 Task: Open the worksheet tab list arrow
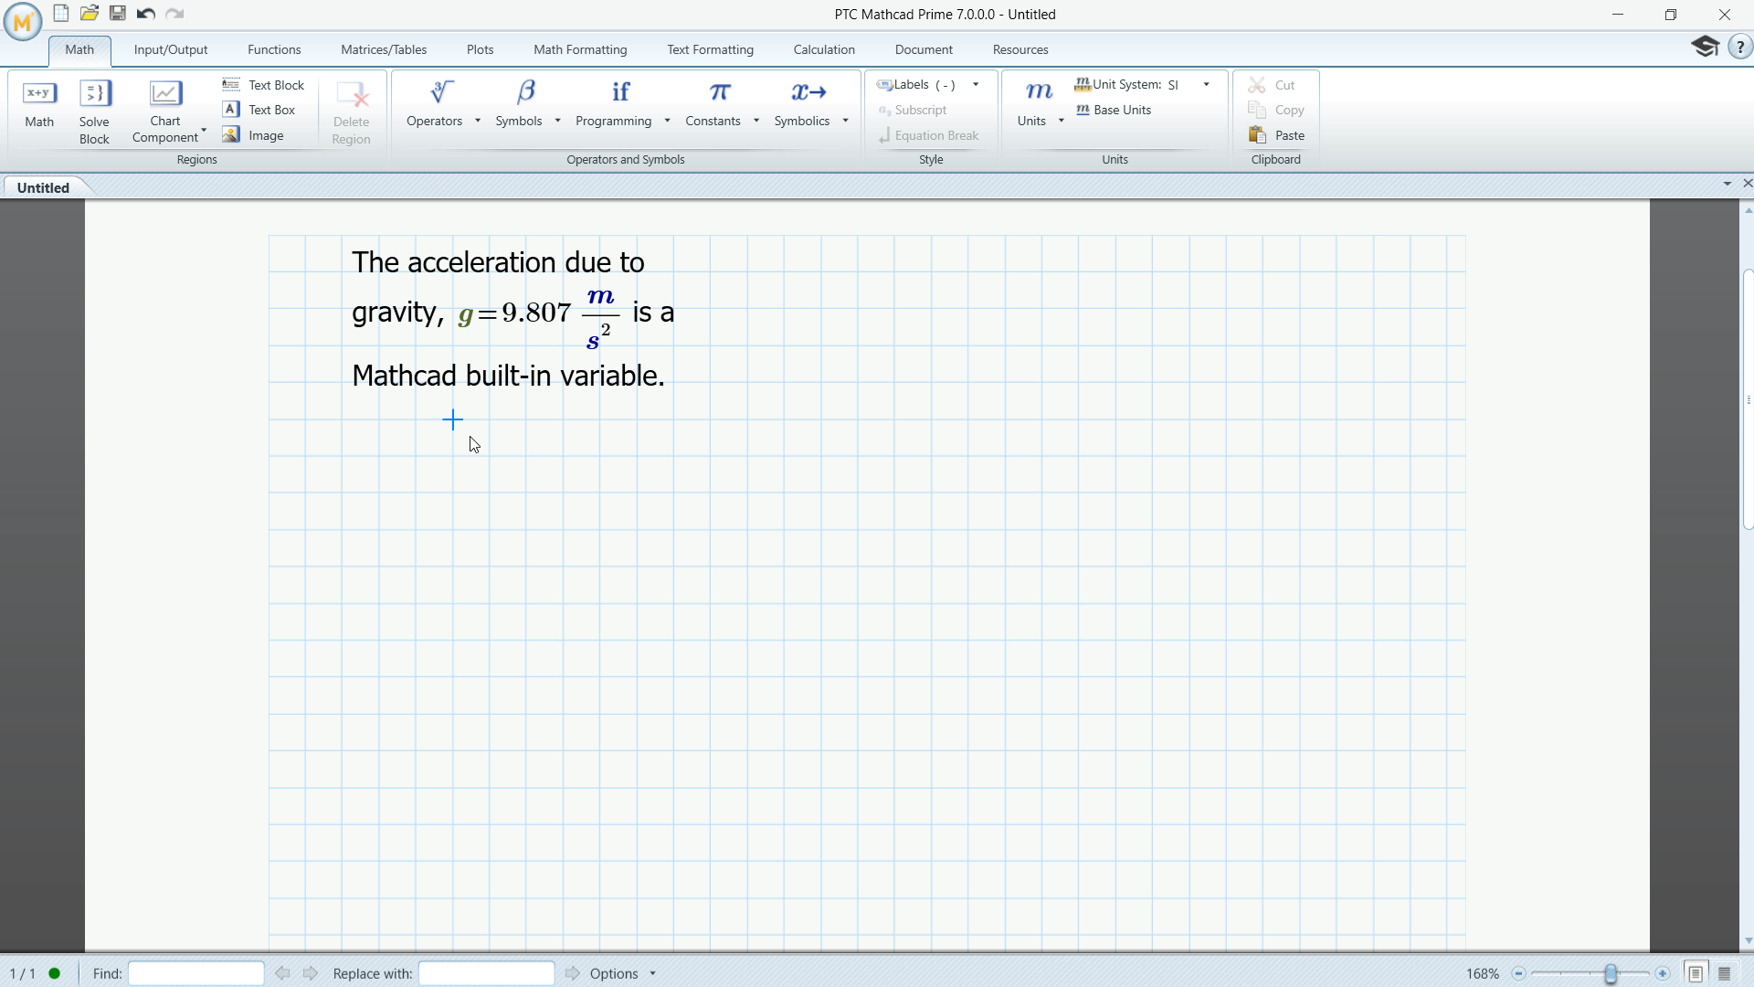click(1728, 184)
